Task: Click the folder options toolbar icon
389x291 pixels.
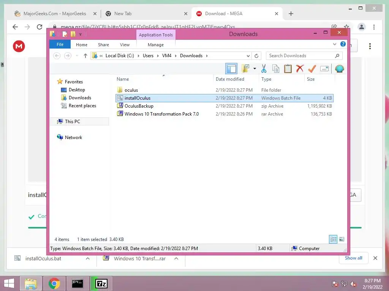Action: click(245, 69)
